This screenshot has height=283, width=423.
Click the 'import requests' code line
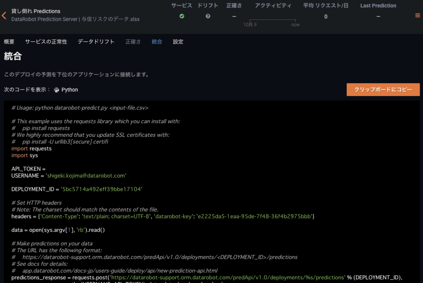31,149
